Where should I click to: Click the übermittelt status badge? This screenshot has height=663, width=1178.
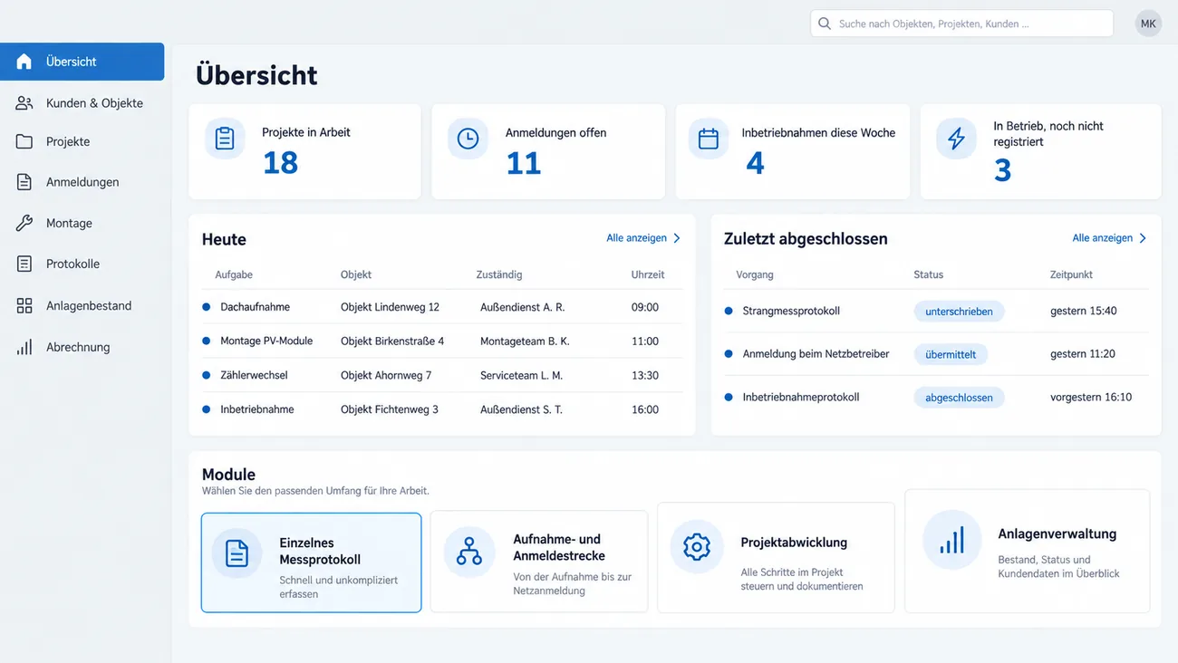(x=951, y=354)
